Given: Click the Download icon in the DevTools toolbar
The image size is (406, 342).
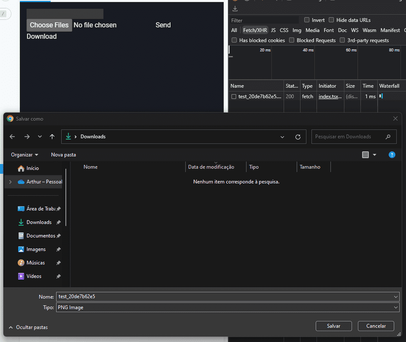Looking at the screenshot, I should click(x=235, y=8).
